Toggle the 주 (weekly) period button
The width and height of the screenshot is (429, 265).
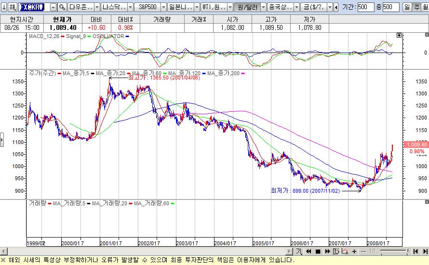tap(416, 7)
